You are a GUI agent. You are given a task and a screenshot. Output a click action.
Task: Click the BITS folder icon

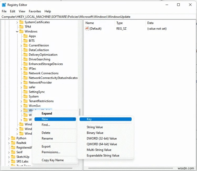coord(25,41)
